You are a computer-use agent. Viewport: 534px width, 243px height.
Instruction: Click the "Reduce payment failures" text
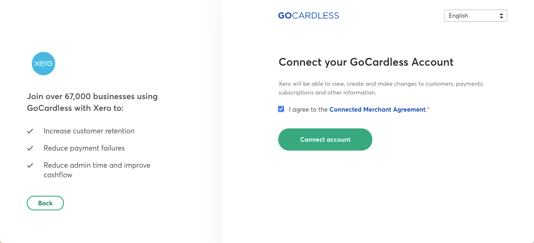point(84,148)
